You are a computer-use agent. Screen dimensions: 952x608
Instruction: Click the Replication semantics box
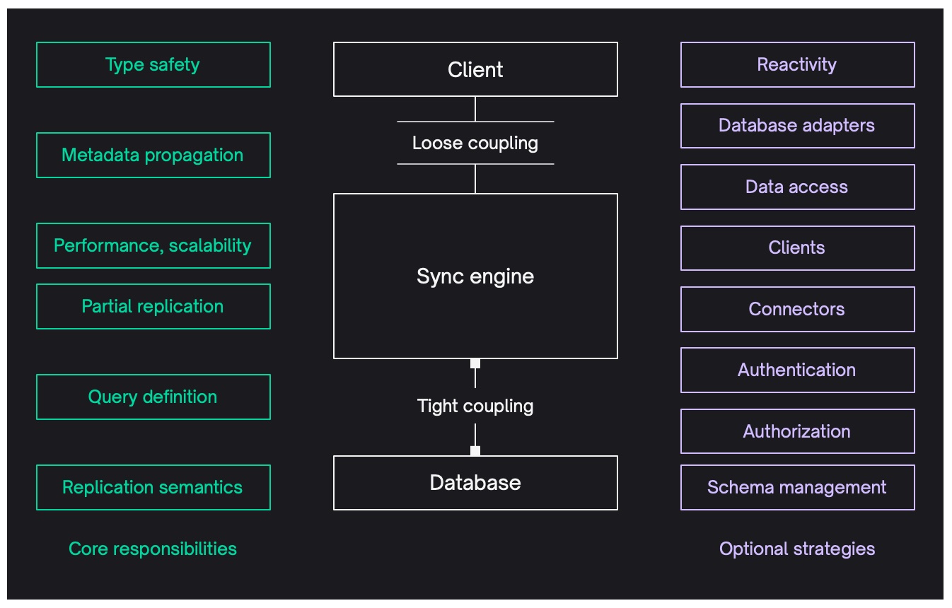click(153, 487)
